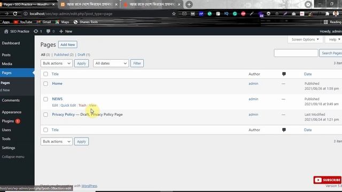Open Posts in the sidebar
The height and width of the screenshot is (192, 342).
click(6, 55)
